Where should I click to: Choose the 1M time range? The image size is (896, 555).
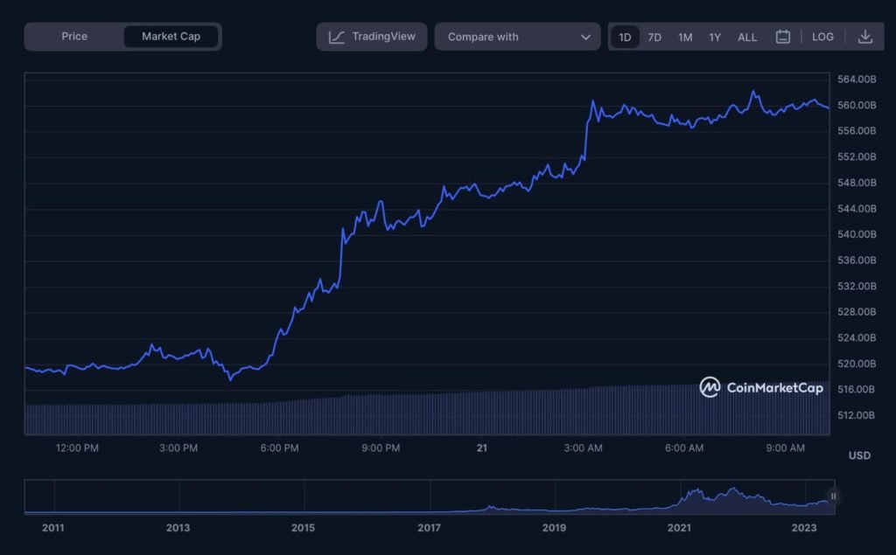click(x=685, y=37)
